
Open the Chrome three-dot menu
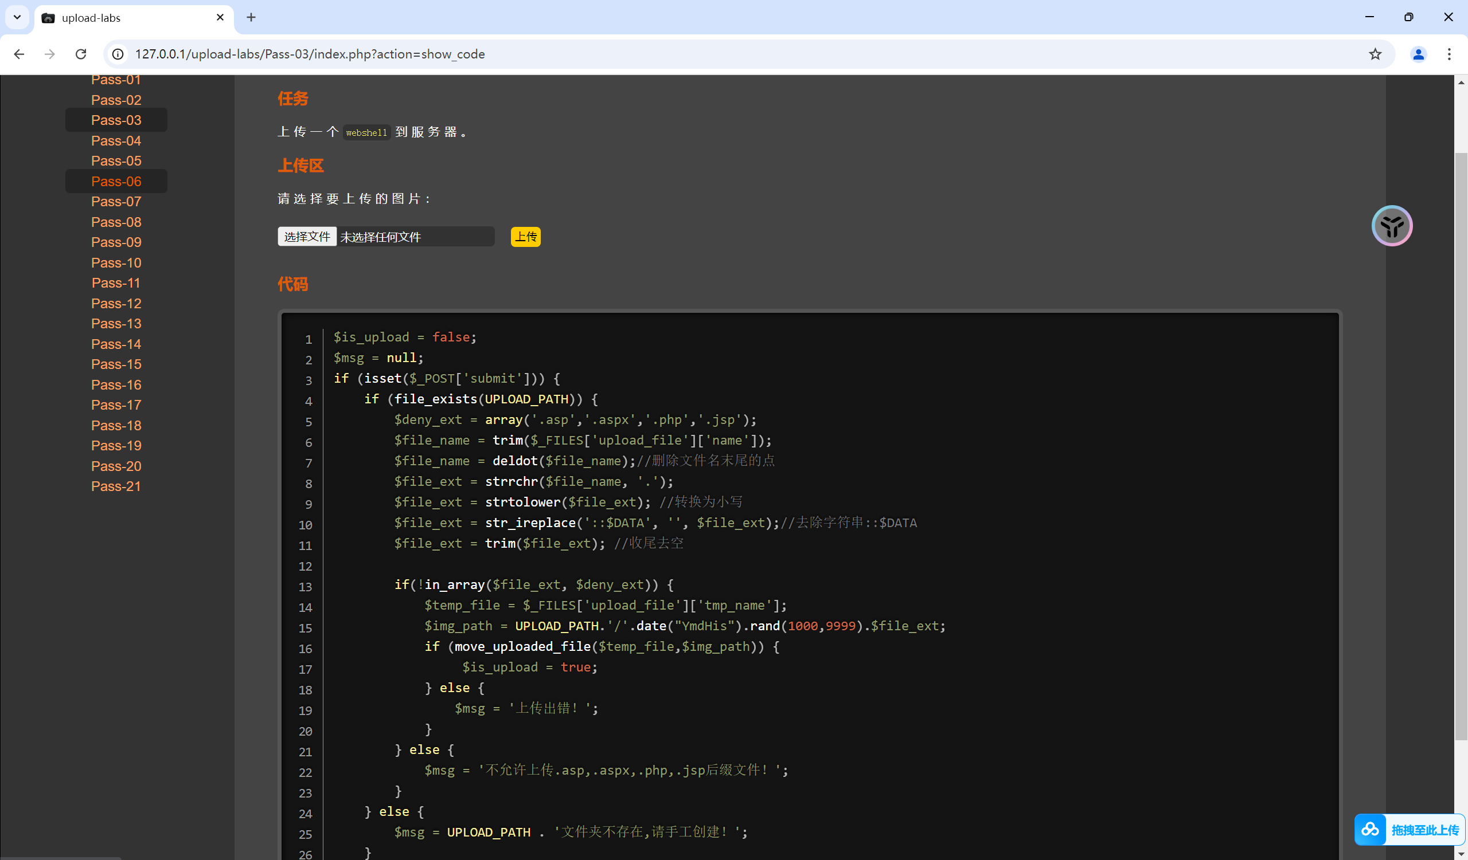[1449, 54]
